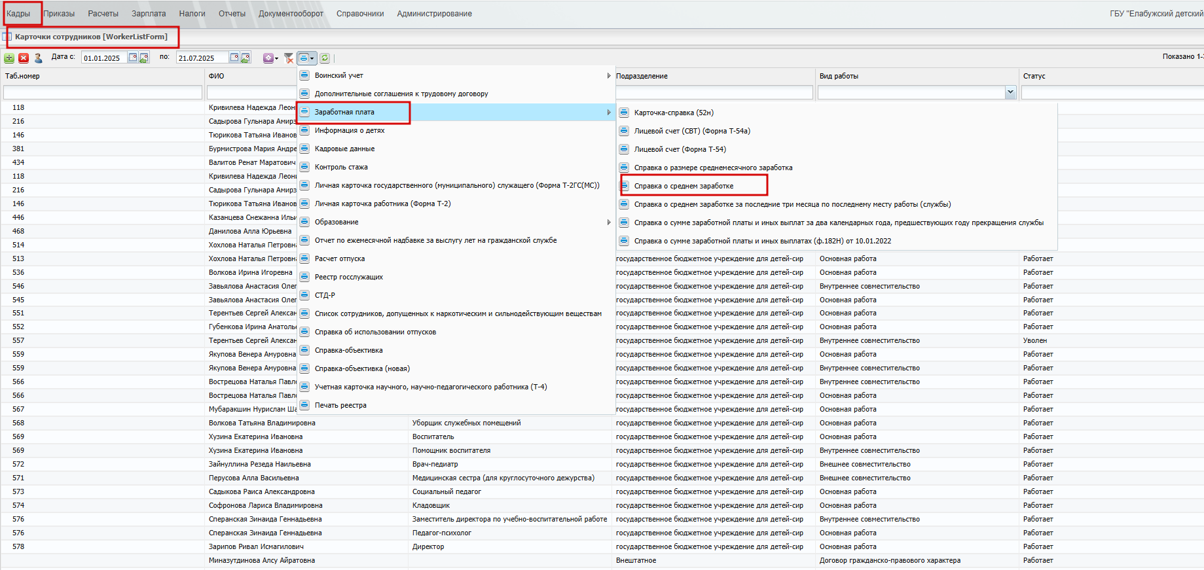Choose Кадровые данные report
This screenshot has width=1204, height=570.
click(456, 149)
